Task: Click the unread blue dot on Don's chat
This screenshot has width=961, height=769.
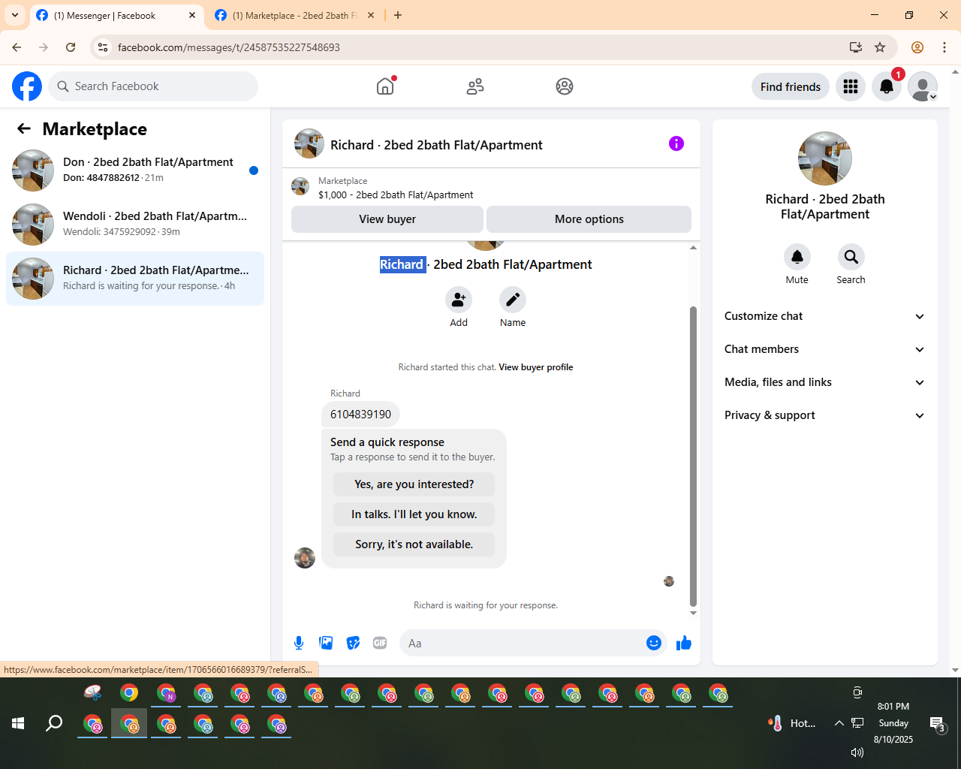Action: pos(254,170)
